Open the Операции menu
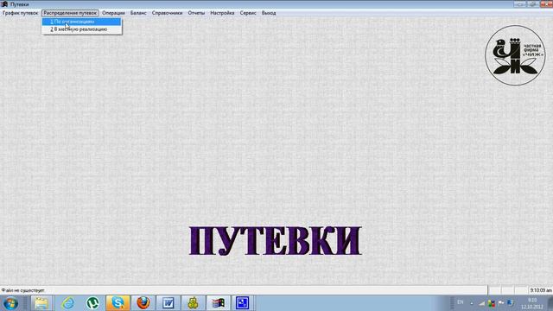The image size is (553, 311). coord(113,13)
